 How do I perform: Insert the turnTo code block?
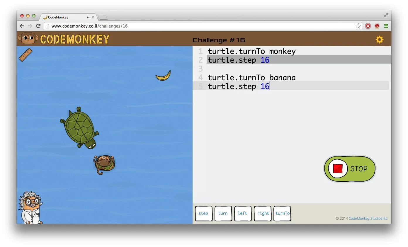click(x=282, y=213)
